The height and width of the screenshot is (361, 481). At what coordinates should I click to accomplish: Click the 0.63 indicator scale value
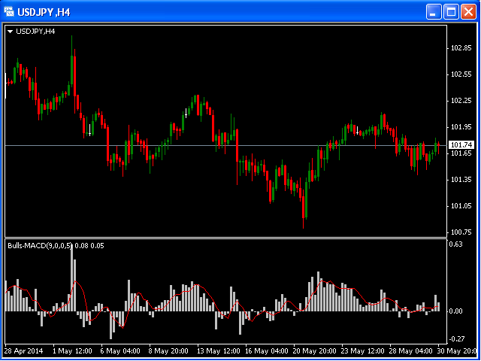[455, 244]
